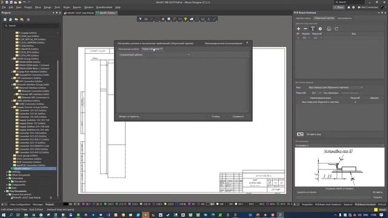The height and width of the screenshot is (218, 388).
Task: Click the printer icon in Board Assistant
Action: (329, 28)
